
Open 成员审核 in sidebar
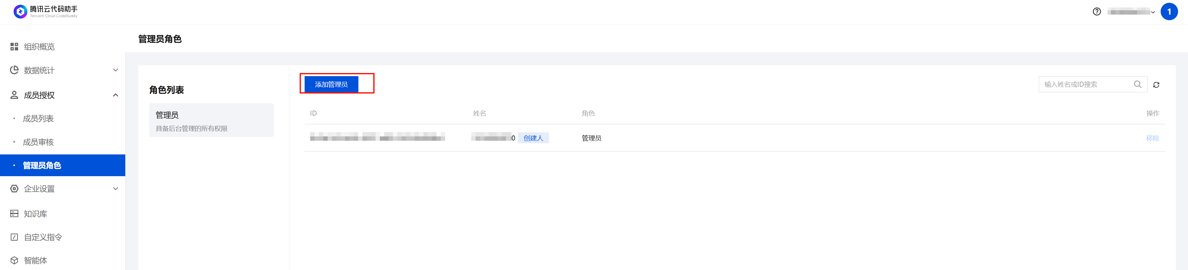tap(38, 142)
